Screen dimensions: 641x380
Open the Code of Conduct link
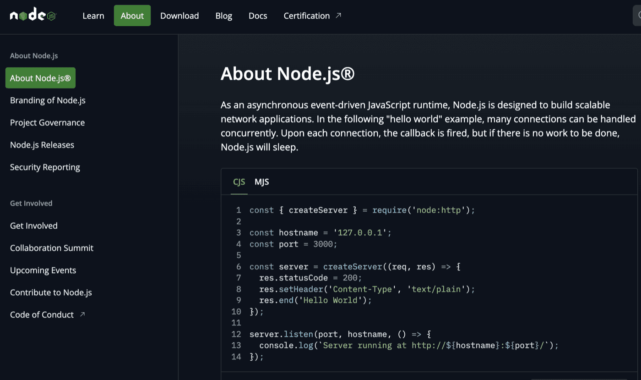click(48, 315)
